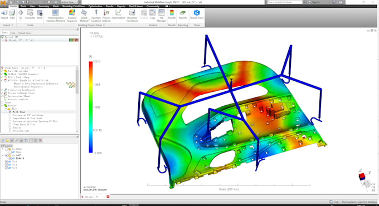The image size is (379, 206).
Task: Select Thermoplastics Injection Molding process
Action: [56, 16]
